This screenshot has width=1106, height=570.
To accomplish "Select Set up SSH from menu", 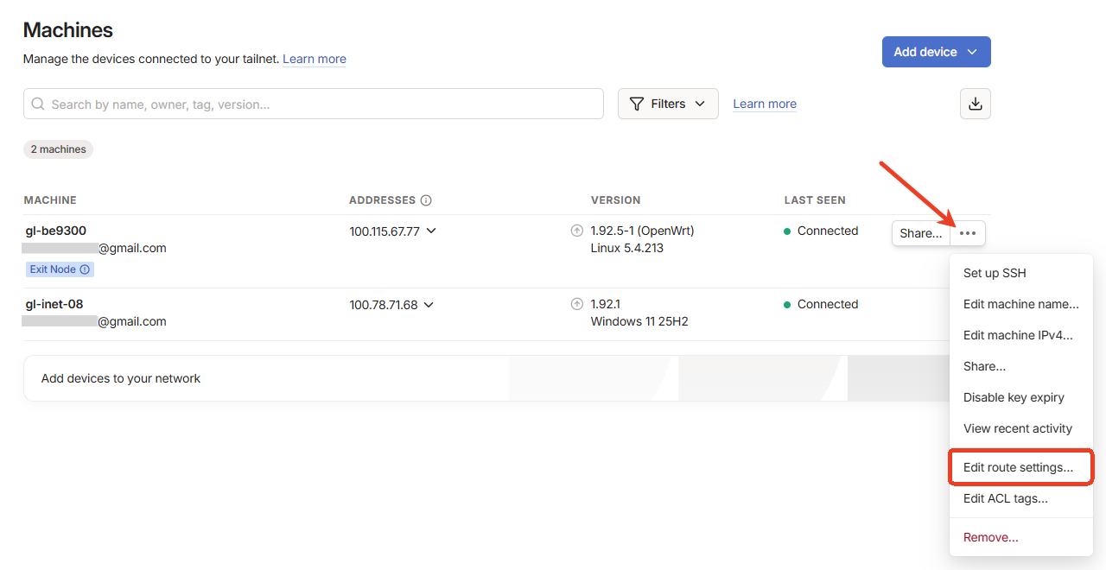I will [1021, 273].
